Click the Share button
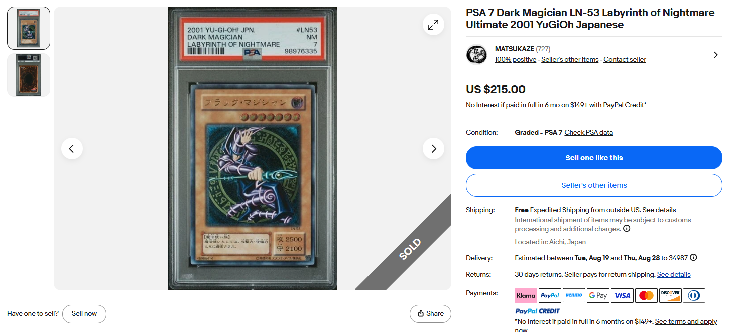The image size is (736, 332). click(x=430, y=314)
